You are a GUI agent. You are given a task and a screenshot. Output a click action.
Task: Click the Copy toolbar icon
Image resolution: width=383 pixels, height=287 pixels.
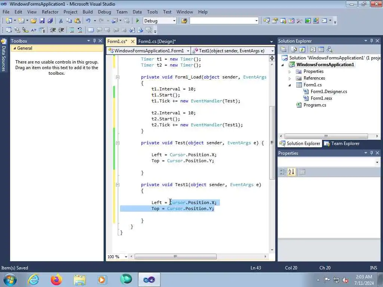point(69,21)
